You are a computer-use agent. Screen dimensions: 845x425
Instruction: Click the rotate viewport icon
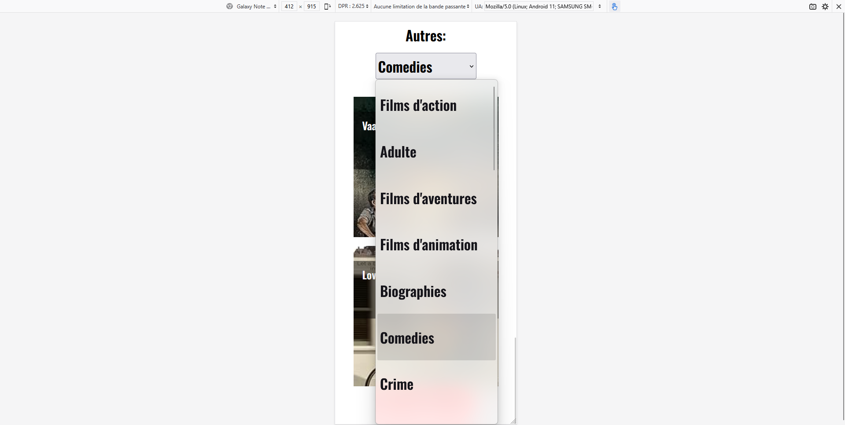(327, 7)
